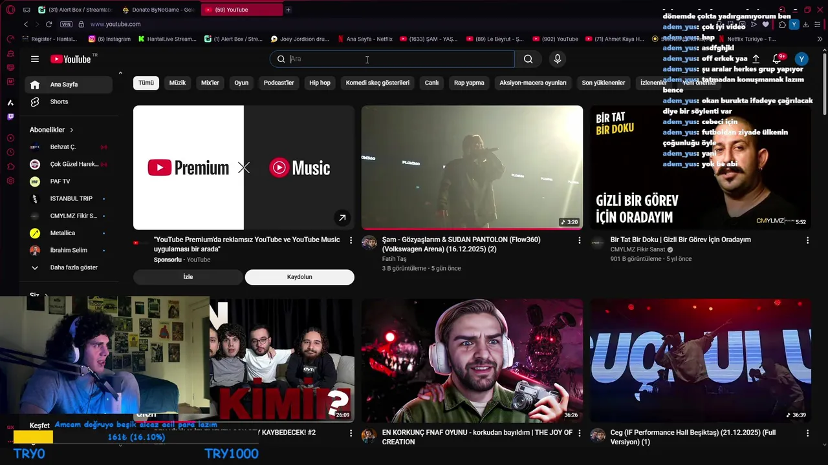Open settings gear in Opera sidebar

10,181
